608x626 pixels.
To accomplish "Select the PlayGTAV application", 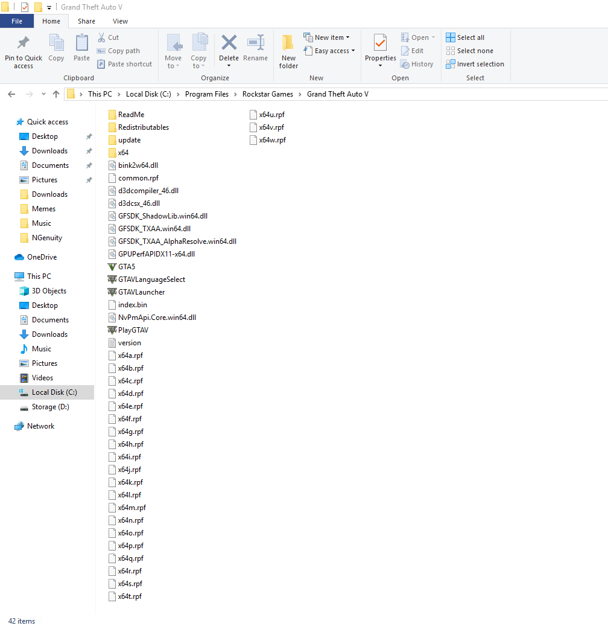I will (x=128, y=330).
